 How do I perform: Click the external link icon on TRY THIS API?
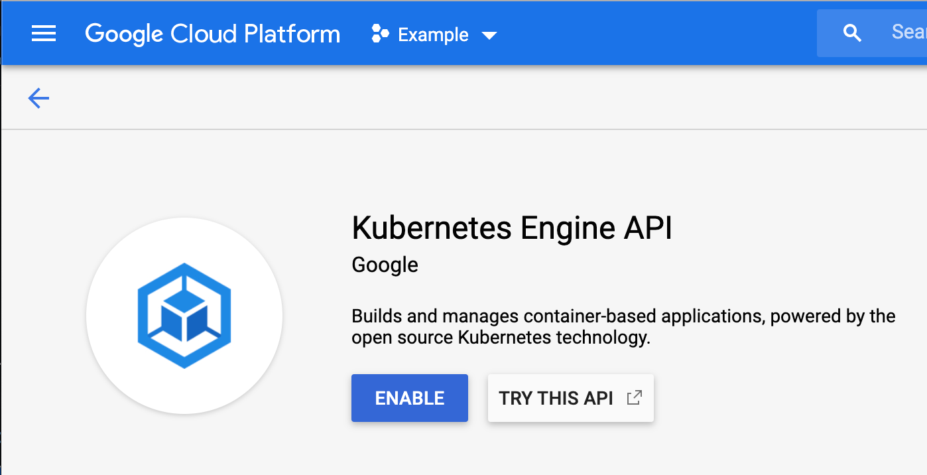click(x=635, y=397)
